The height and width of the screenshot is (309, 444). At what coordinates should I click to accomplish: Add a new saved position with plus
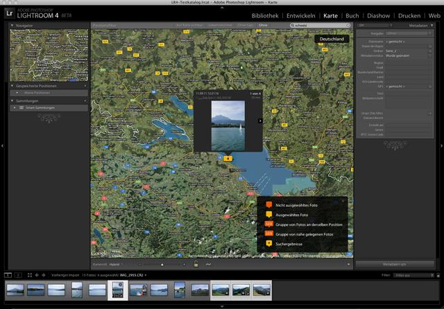85,86
